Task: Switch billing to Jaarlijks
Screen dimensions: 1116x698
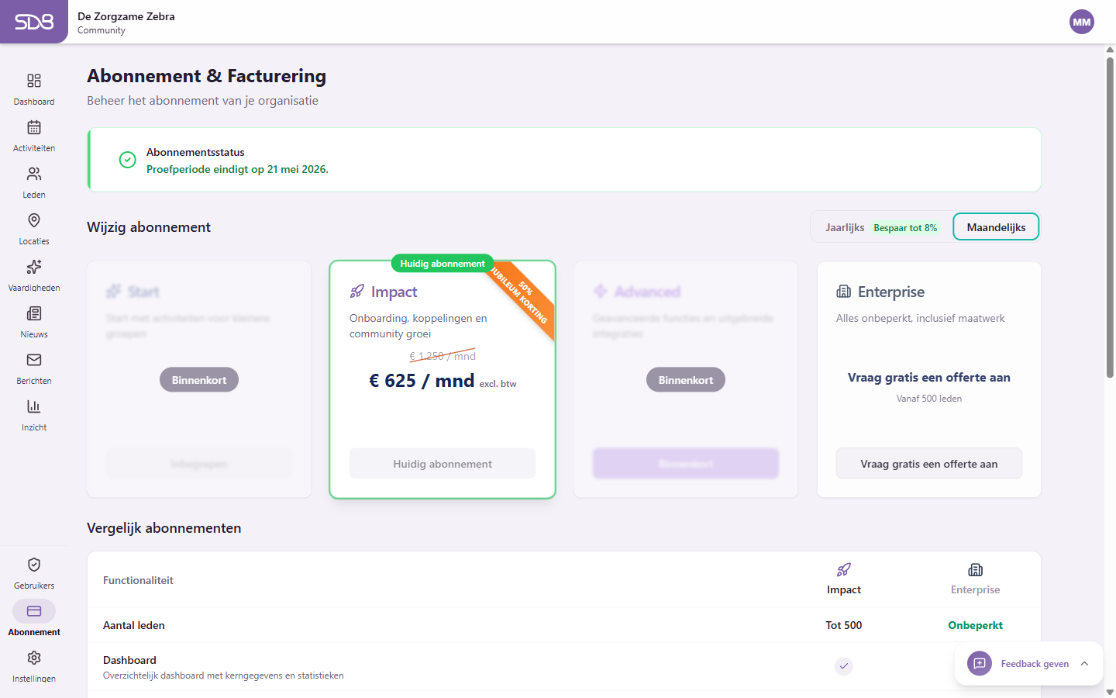Action: pos(845,227)
